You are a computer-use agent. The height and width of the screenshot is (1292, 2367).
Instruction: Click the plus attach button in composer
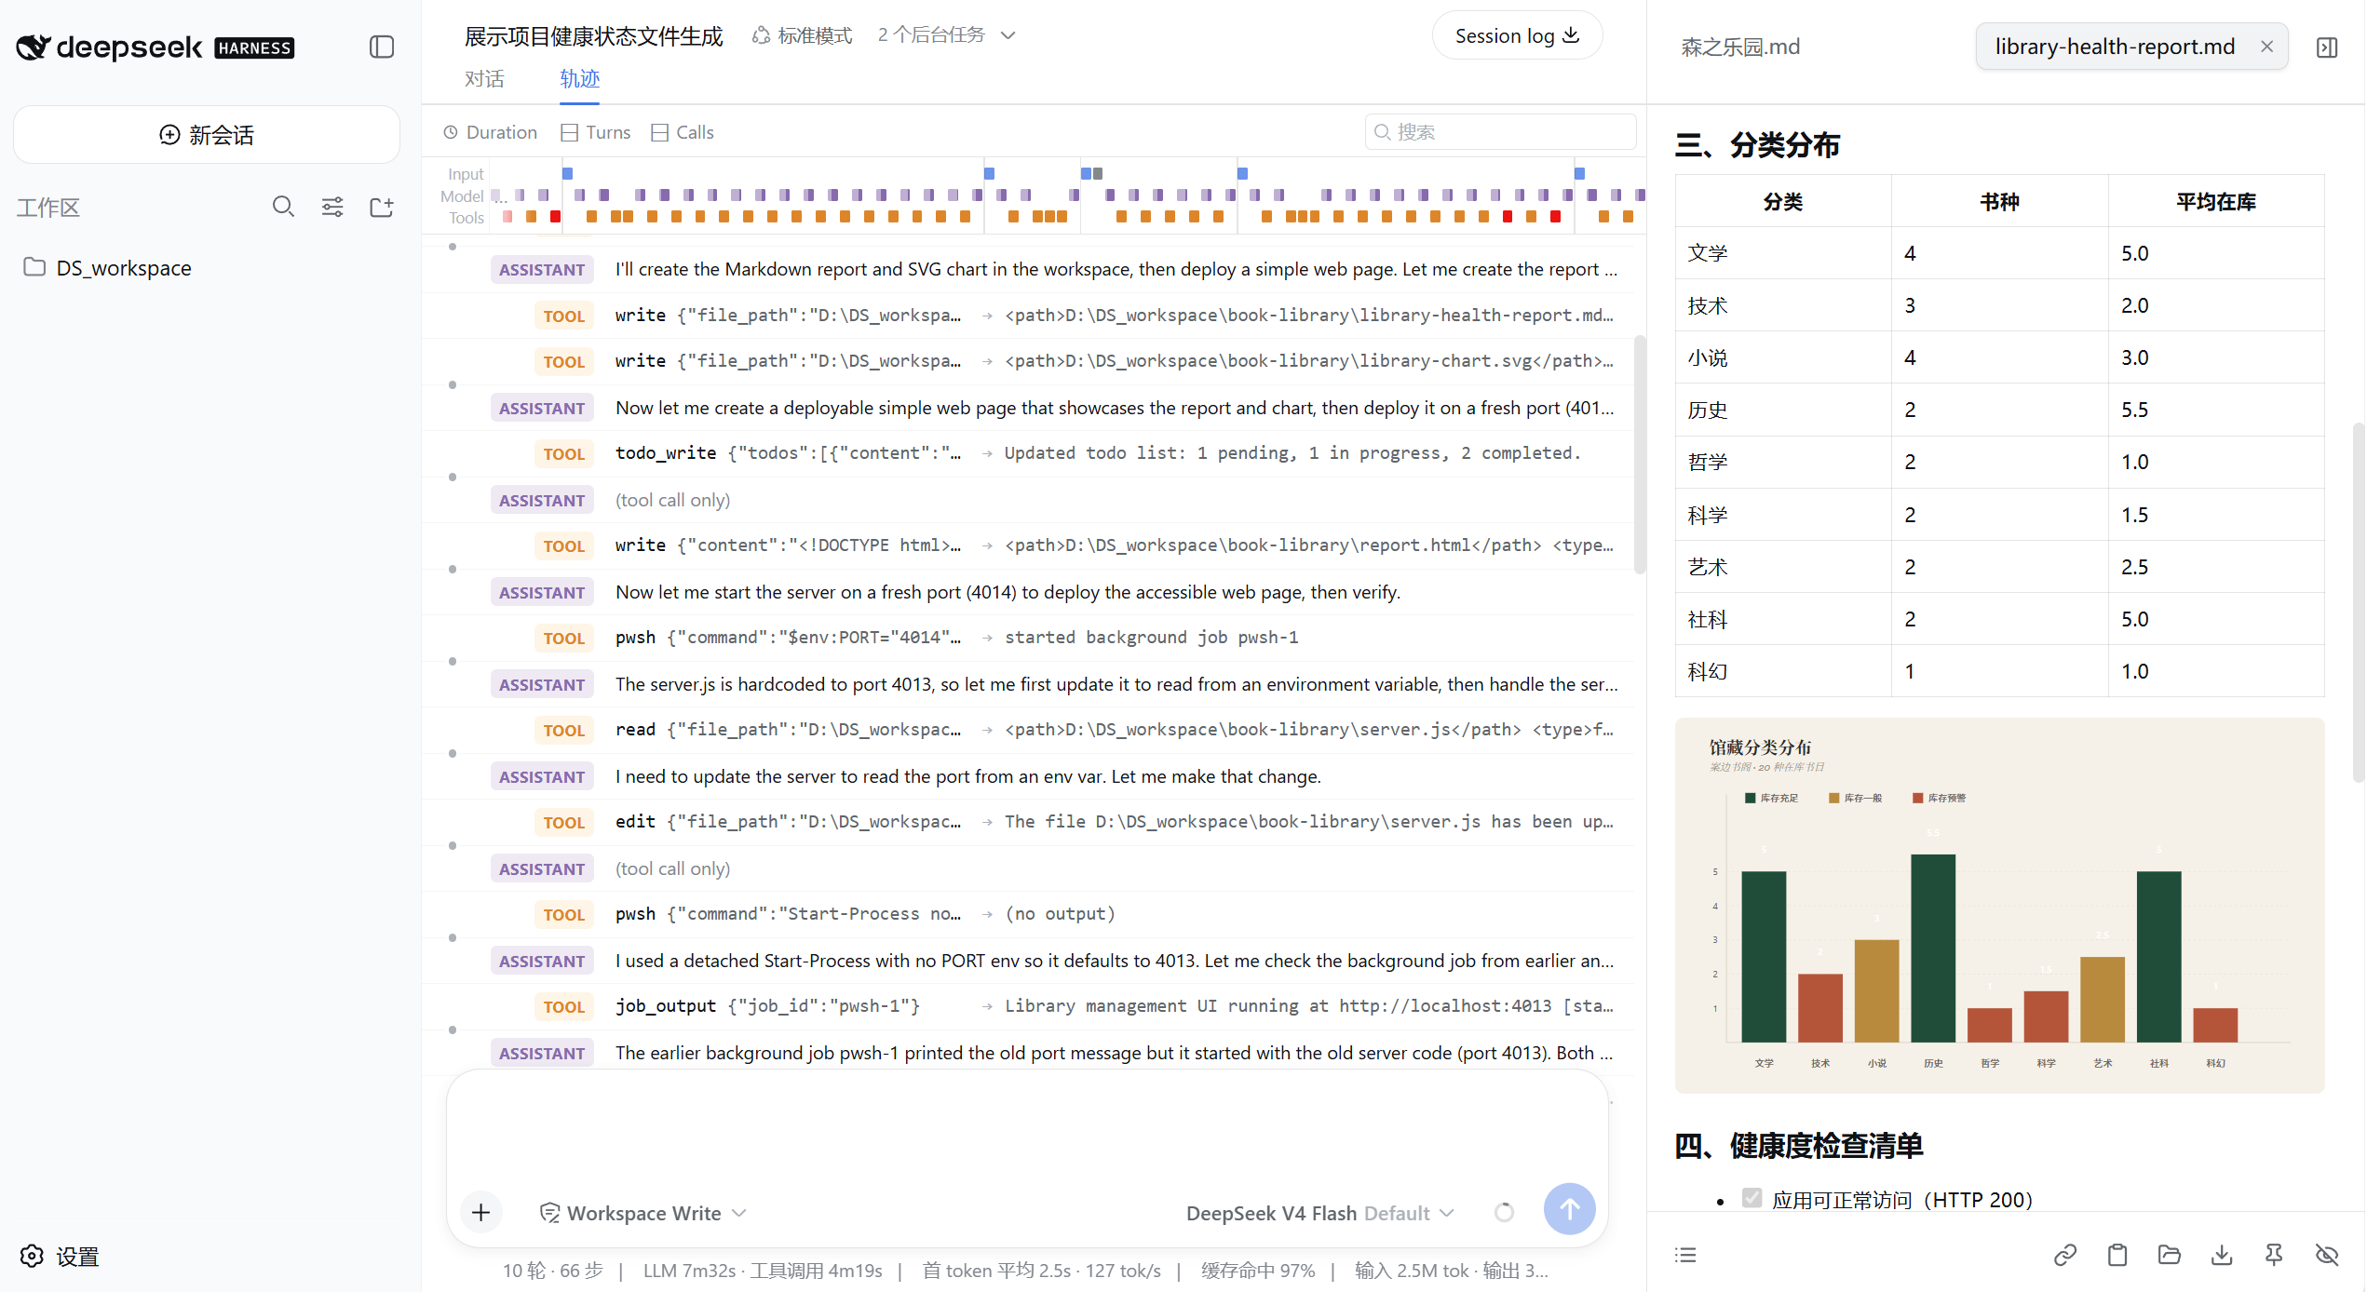(x=480, y=1212)
